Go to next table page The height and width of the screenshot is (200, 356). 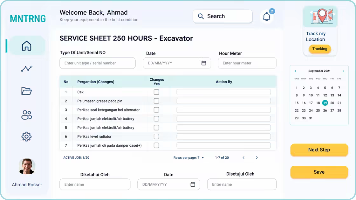[x=257, y=157]
